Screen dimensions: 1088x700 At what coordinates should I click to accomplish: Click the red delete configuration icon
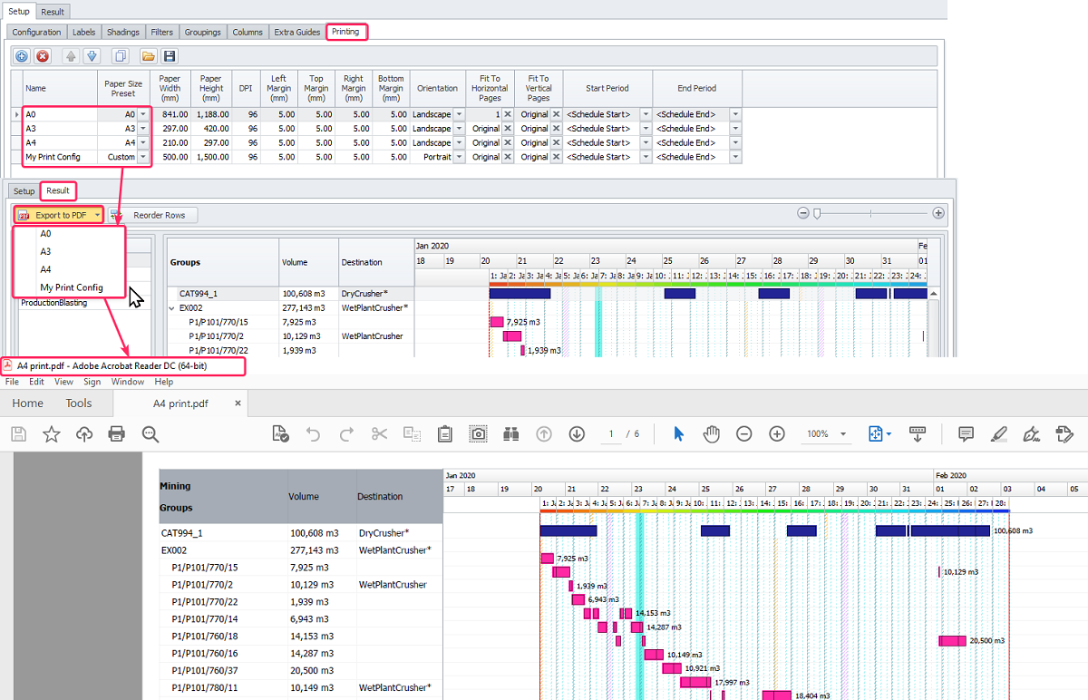[43, 56]
